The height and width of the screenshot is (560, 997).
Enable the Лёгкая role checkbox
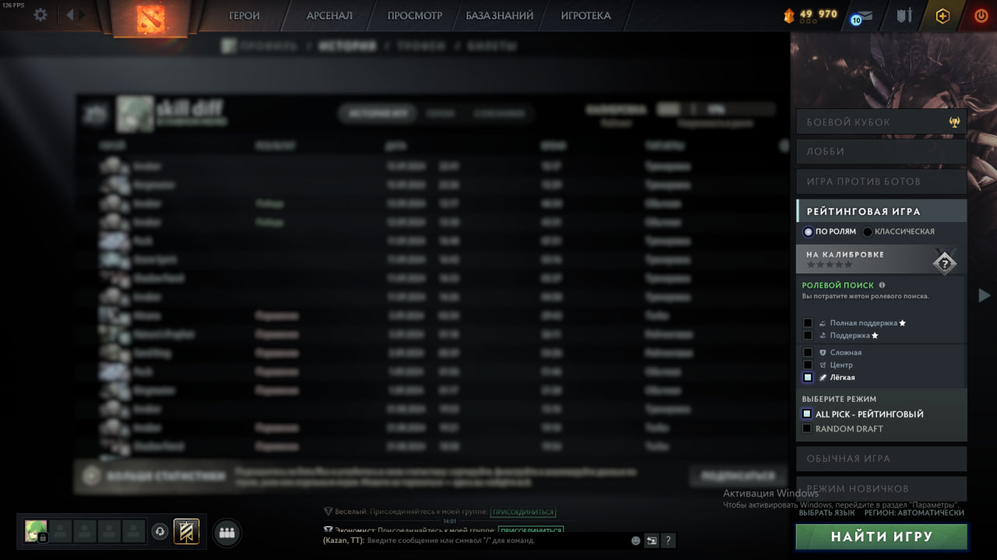808,377
